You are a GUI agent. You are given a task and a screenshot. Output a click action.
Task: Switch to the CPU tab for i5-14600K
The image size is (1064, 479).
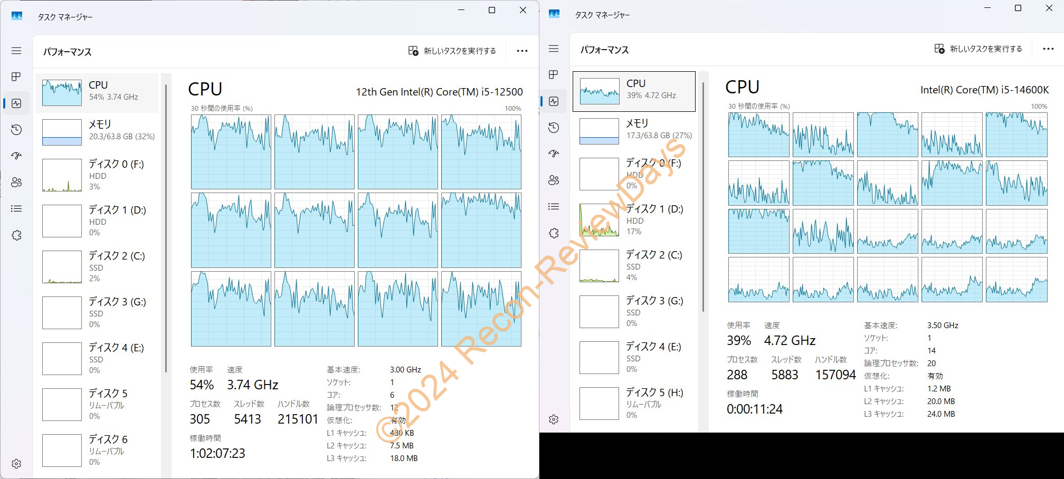[x=634, y=90]
